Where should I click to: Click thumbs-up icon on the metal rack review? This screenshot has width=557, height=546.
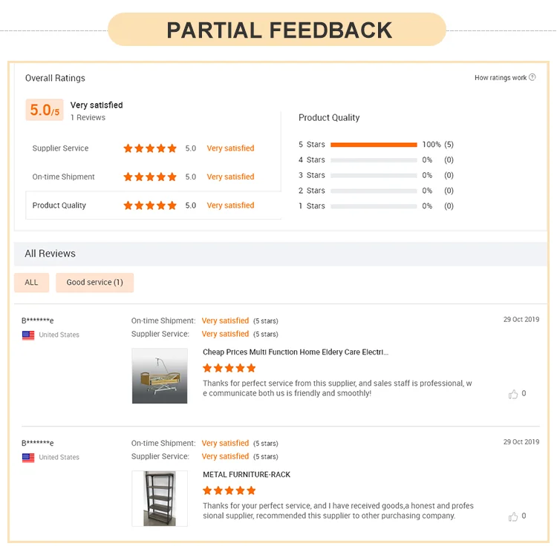[x=513, y=516]
